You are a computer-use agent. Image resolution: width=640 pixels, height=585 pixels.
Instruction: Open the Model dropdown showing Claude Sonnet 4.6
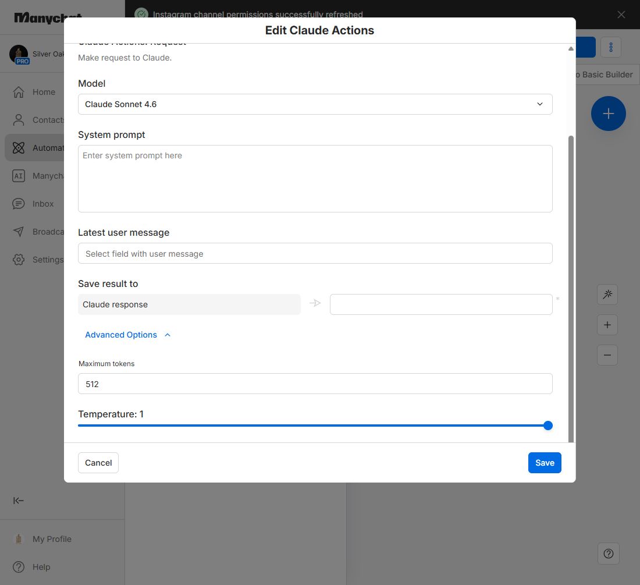315,104
